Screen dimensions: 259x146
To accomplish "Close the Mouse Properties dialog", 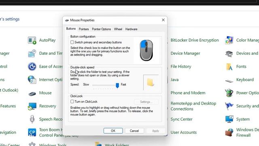I will tap(163, 20).
